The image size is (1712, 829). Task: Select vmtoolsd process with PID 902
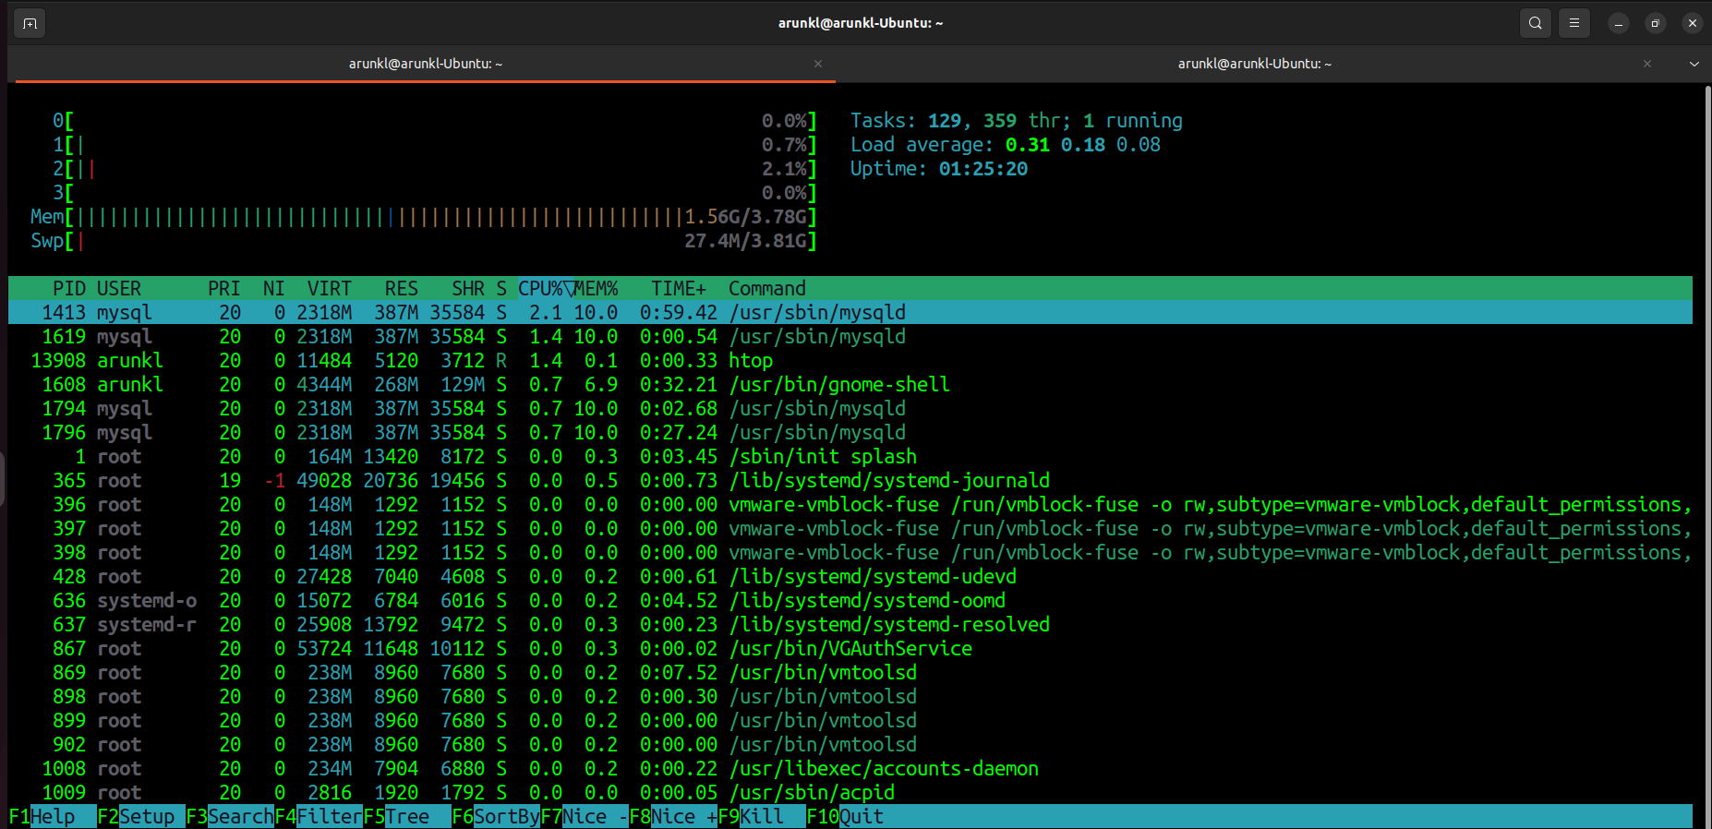click(x=850, y=744)
